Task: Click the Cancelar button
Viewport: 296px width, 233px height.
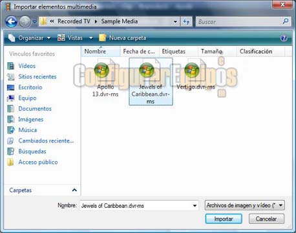Action: click(x=266, y=219)
